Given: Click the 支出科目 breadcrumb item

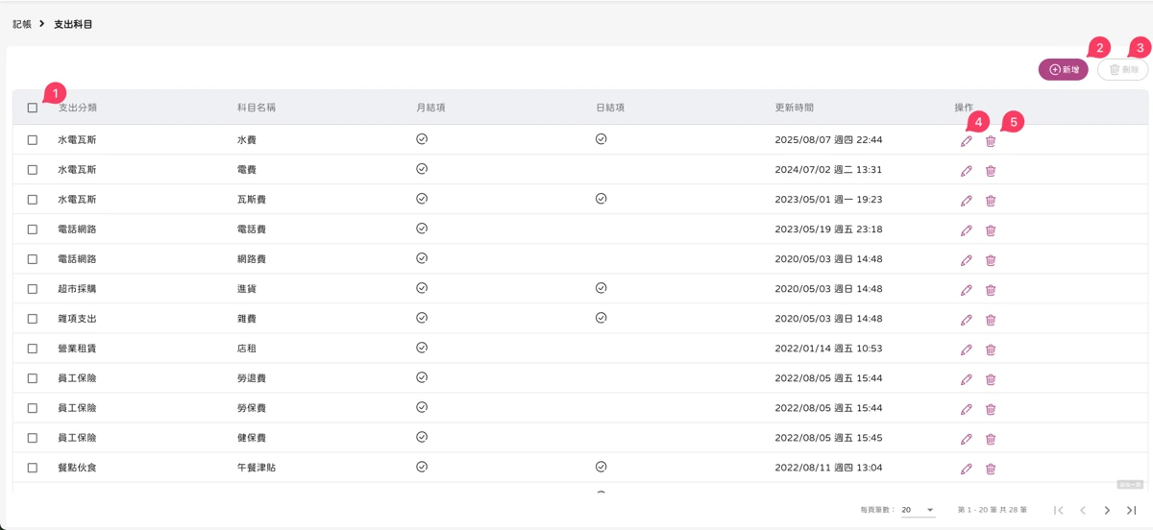Looking at the screenshot, I should click(73, 24).
